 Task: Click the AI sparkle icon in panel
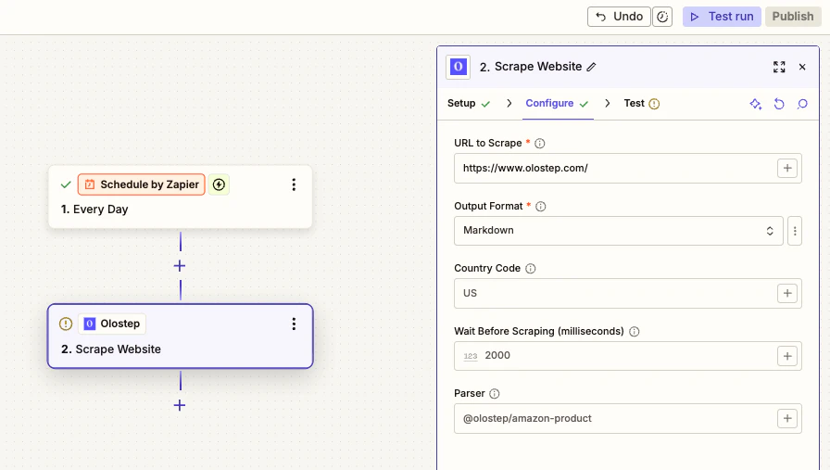click(755, 104)
